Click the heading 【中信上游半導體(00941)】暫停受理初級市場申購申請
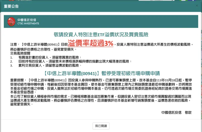Image resolution: width=202 pixels, height=132 pixels. tap(102, 73)
